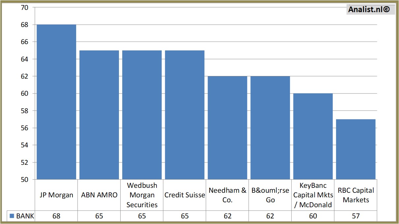Image resolution: width=399 pixels, height=224 pixels.
Task: Select the B&ouml;rse Go bar
Action: (x=270, y=128)
